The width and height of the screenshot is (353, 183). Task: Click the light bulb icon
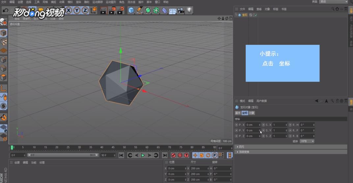click(189, 10)
